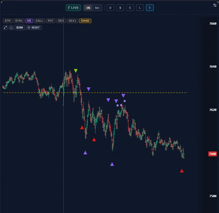Enable the GEX overlay chip

coord(61,21)
